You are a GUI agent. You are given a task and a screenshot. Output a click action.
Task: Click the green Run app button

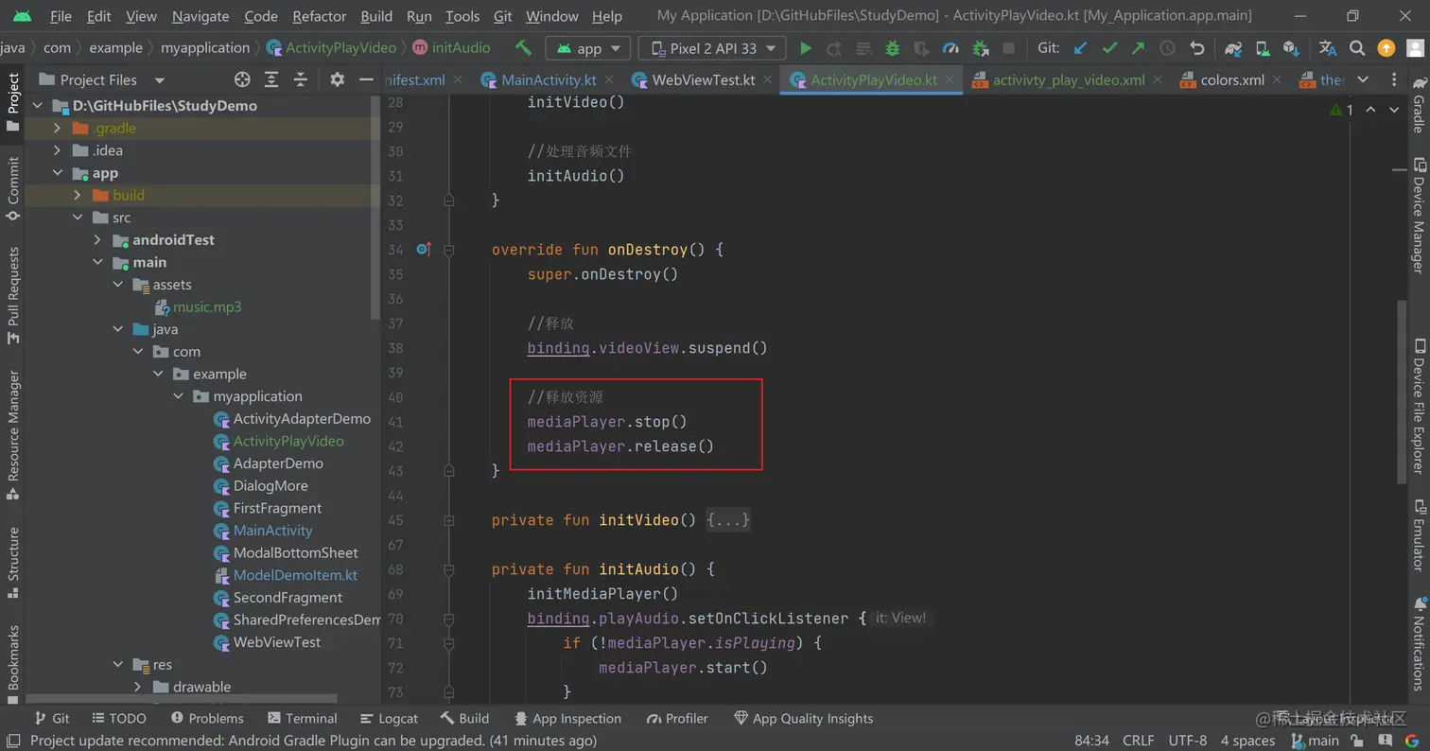pyautogui.click(x=806, y=48)
